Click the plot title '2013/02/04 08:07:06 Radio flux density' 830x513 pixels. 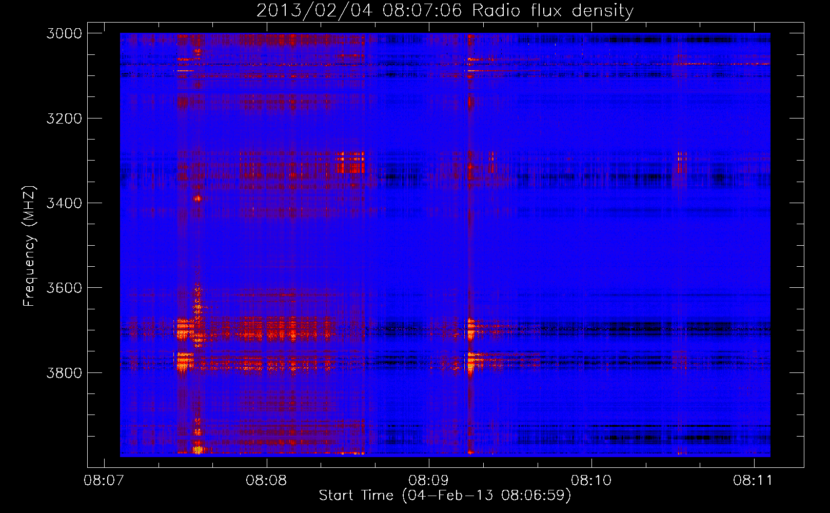(445, 11)
